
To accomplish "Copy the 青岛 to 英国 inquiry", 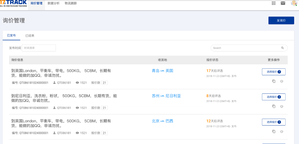I will 274,81.
